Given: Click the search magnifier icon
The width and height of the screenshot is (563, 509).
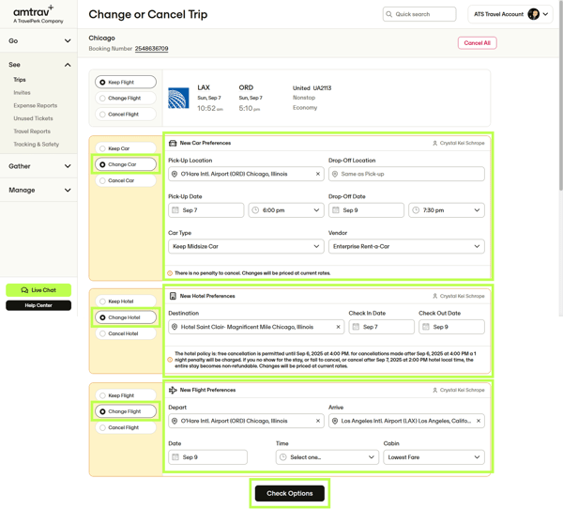Looking at the screenshot, I should pos(390,14).
